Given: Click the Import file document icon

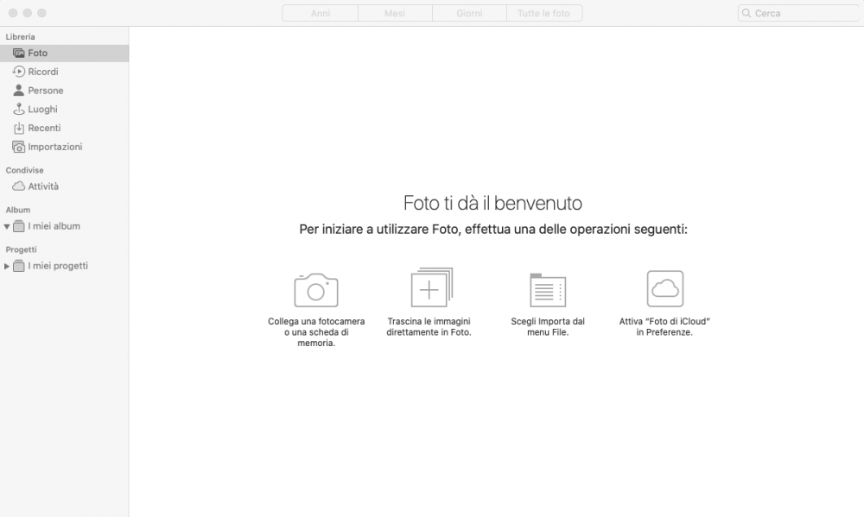Looking at the screenshot, I should pos(548,290).
